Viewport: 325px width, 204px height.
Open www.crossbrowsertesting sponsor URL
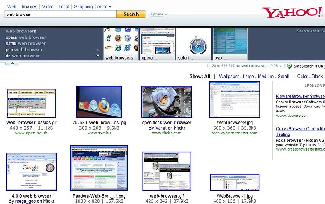point(300,149)
